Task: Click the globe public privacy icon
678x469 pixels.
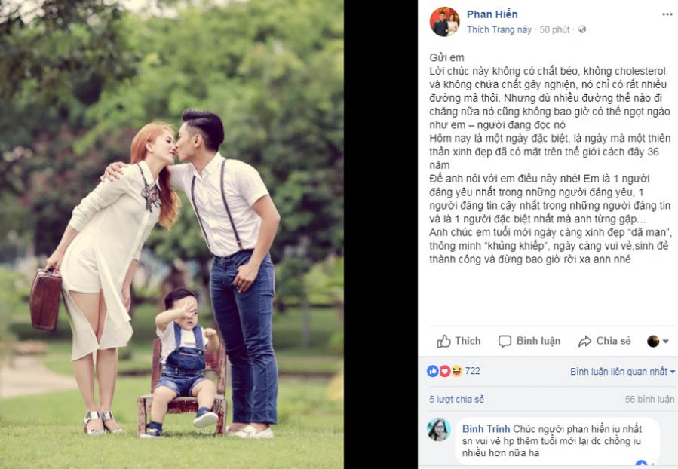Action: 582,29
